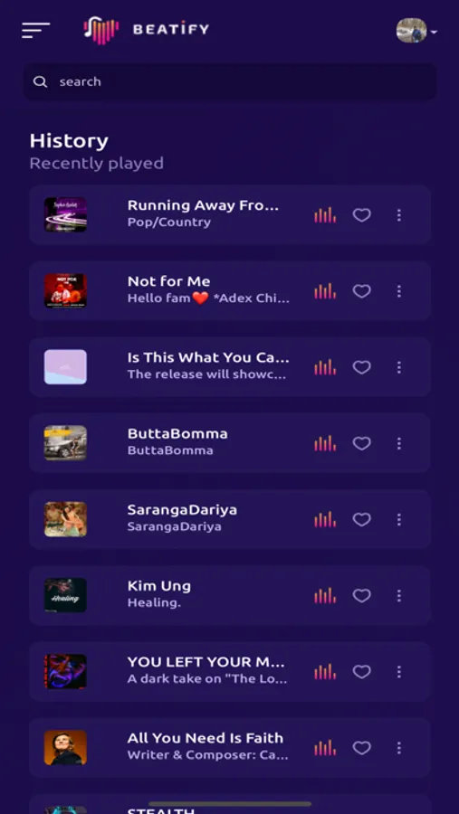459x814 pixels.
Task: Open the hamburger menu icon
Action: (x=36, y=30)
